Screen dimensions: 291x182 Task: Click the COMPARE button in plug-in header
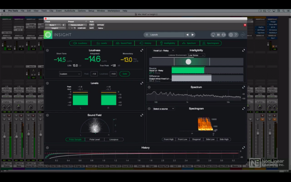click(x=82, y=28)
